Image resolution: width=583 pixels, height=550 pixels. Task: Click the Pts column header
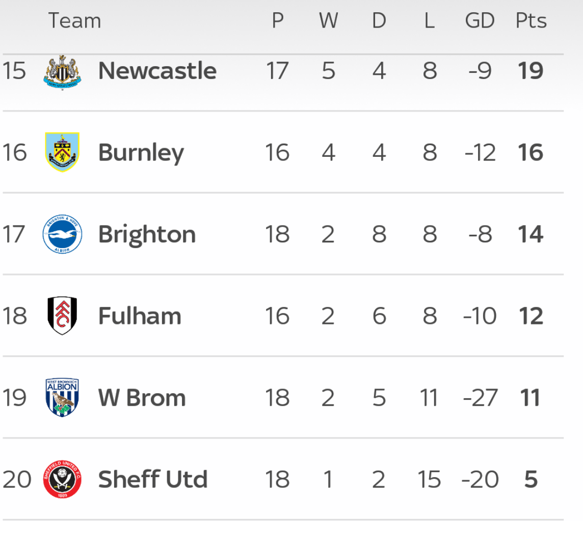pyautogui.click(x=531, y=20)
